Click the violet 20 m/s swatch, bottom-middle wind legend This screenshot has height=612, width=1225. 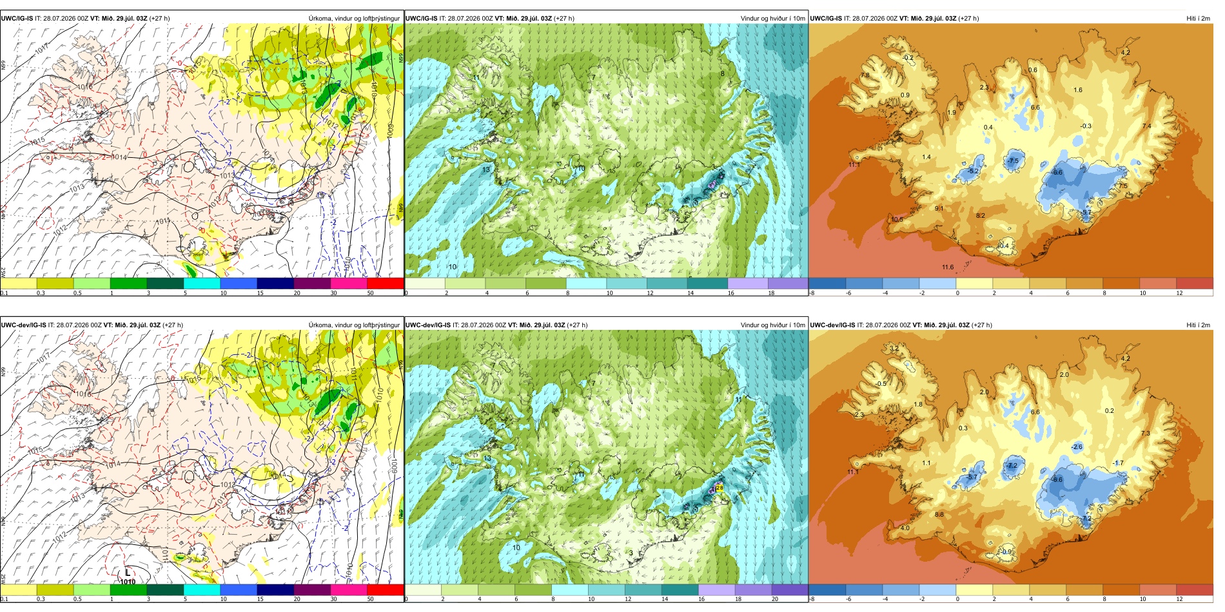pyautogui.click(x=790, y=589)
